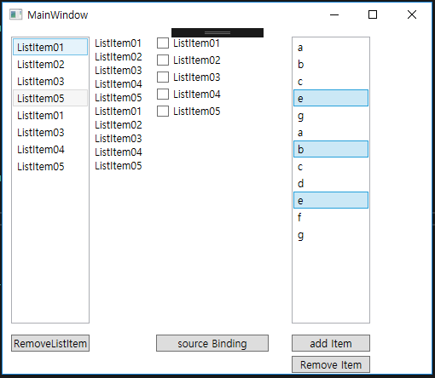The width and height of the screenshot is (435, 378).
Task: Tick the ListItem03 checkbox
Action: (163, 77)
